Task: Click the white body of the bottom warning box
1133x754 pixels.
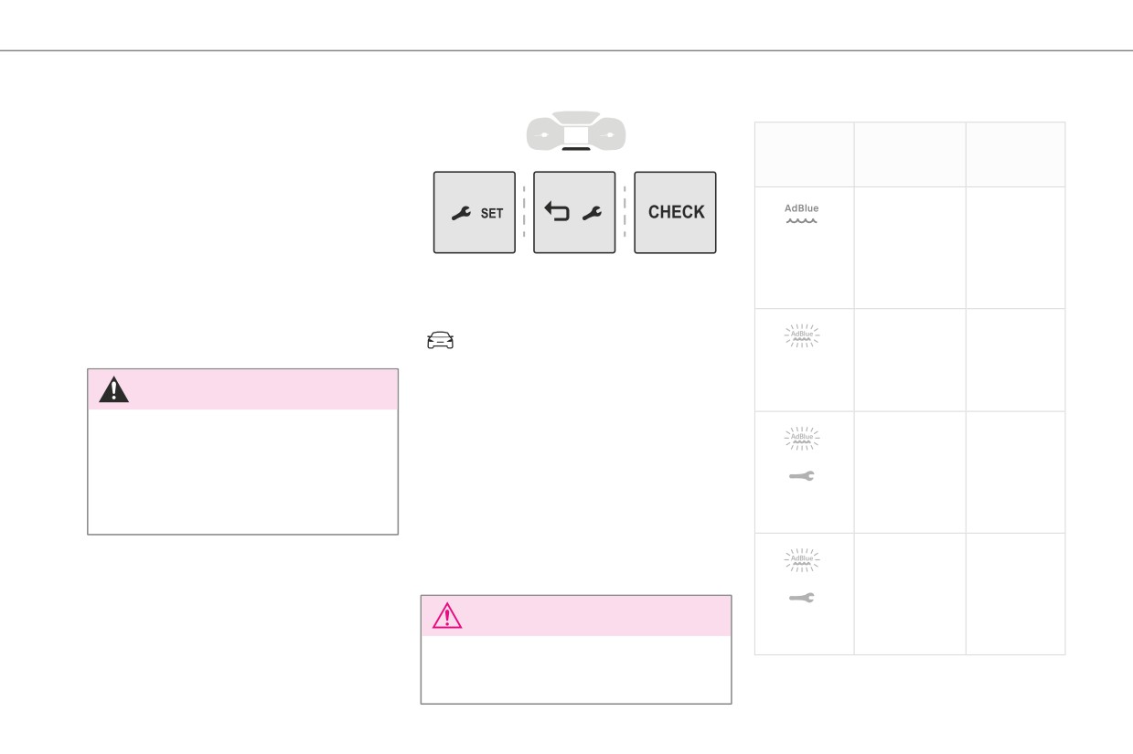Action: coord(576,669)
